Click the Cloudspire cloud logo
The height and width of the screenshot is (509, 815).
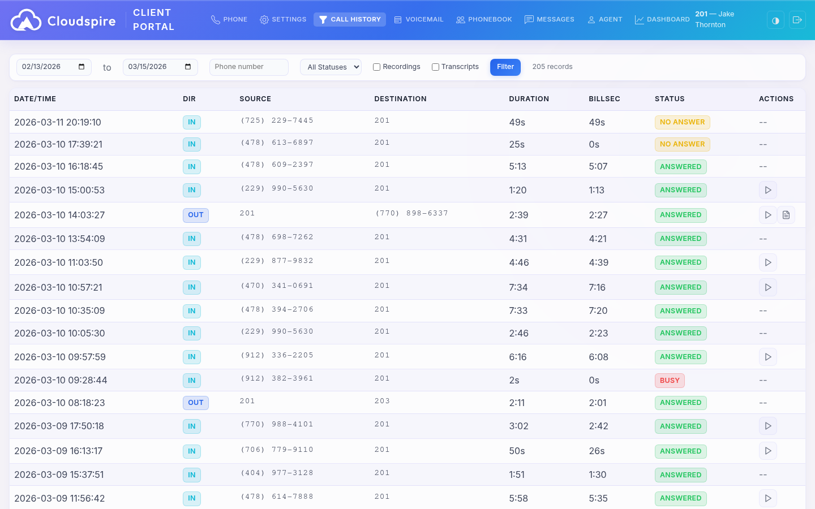(x=25, y=20)
